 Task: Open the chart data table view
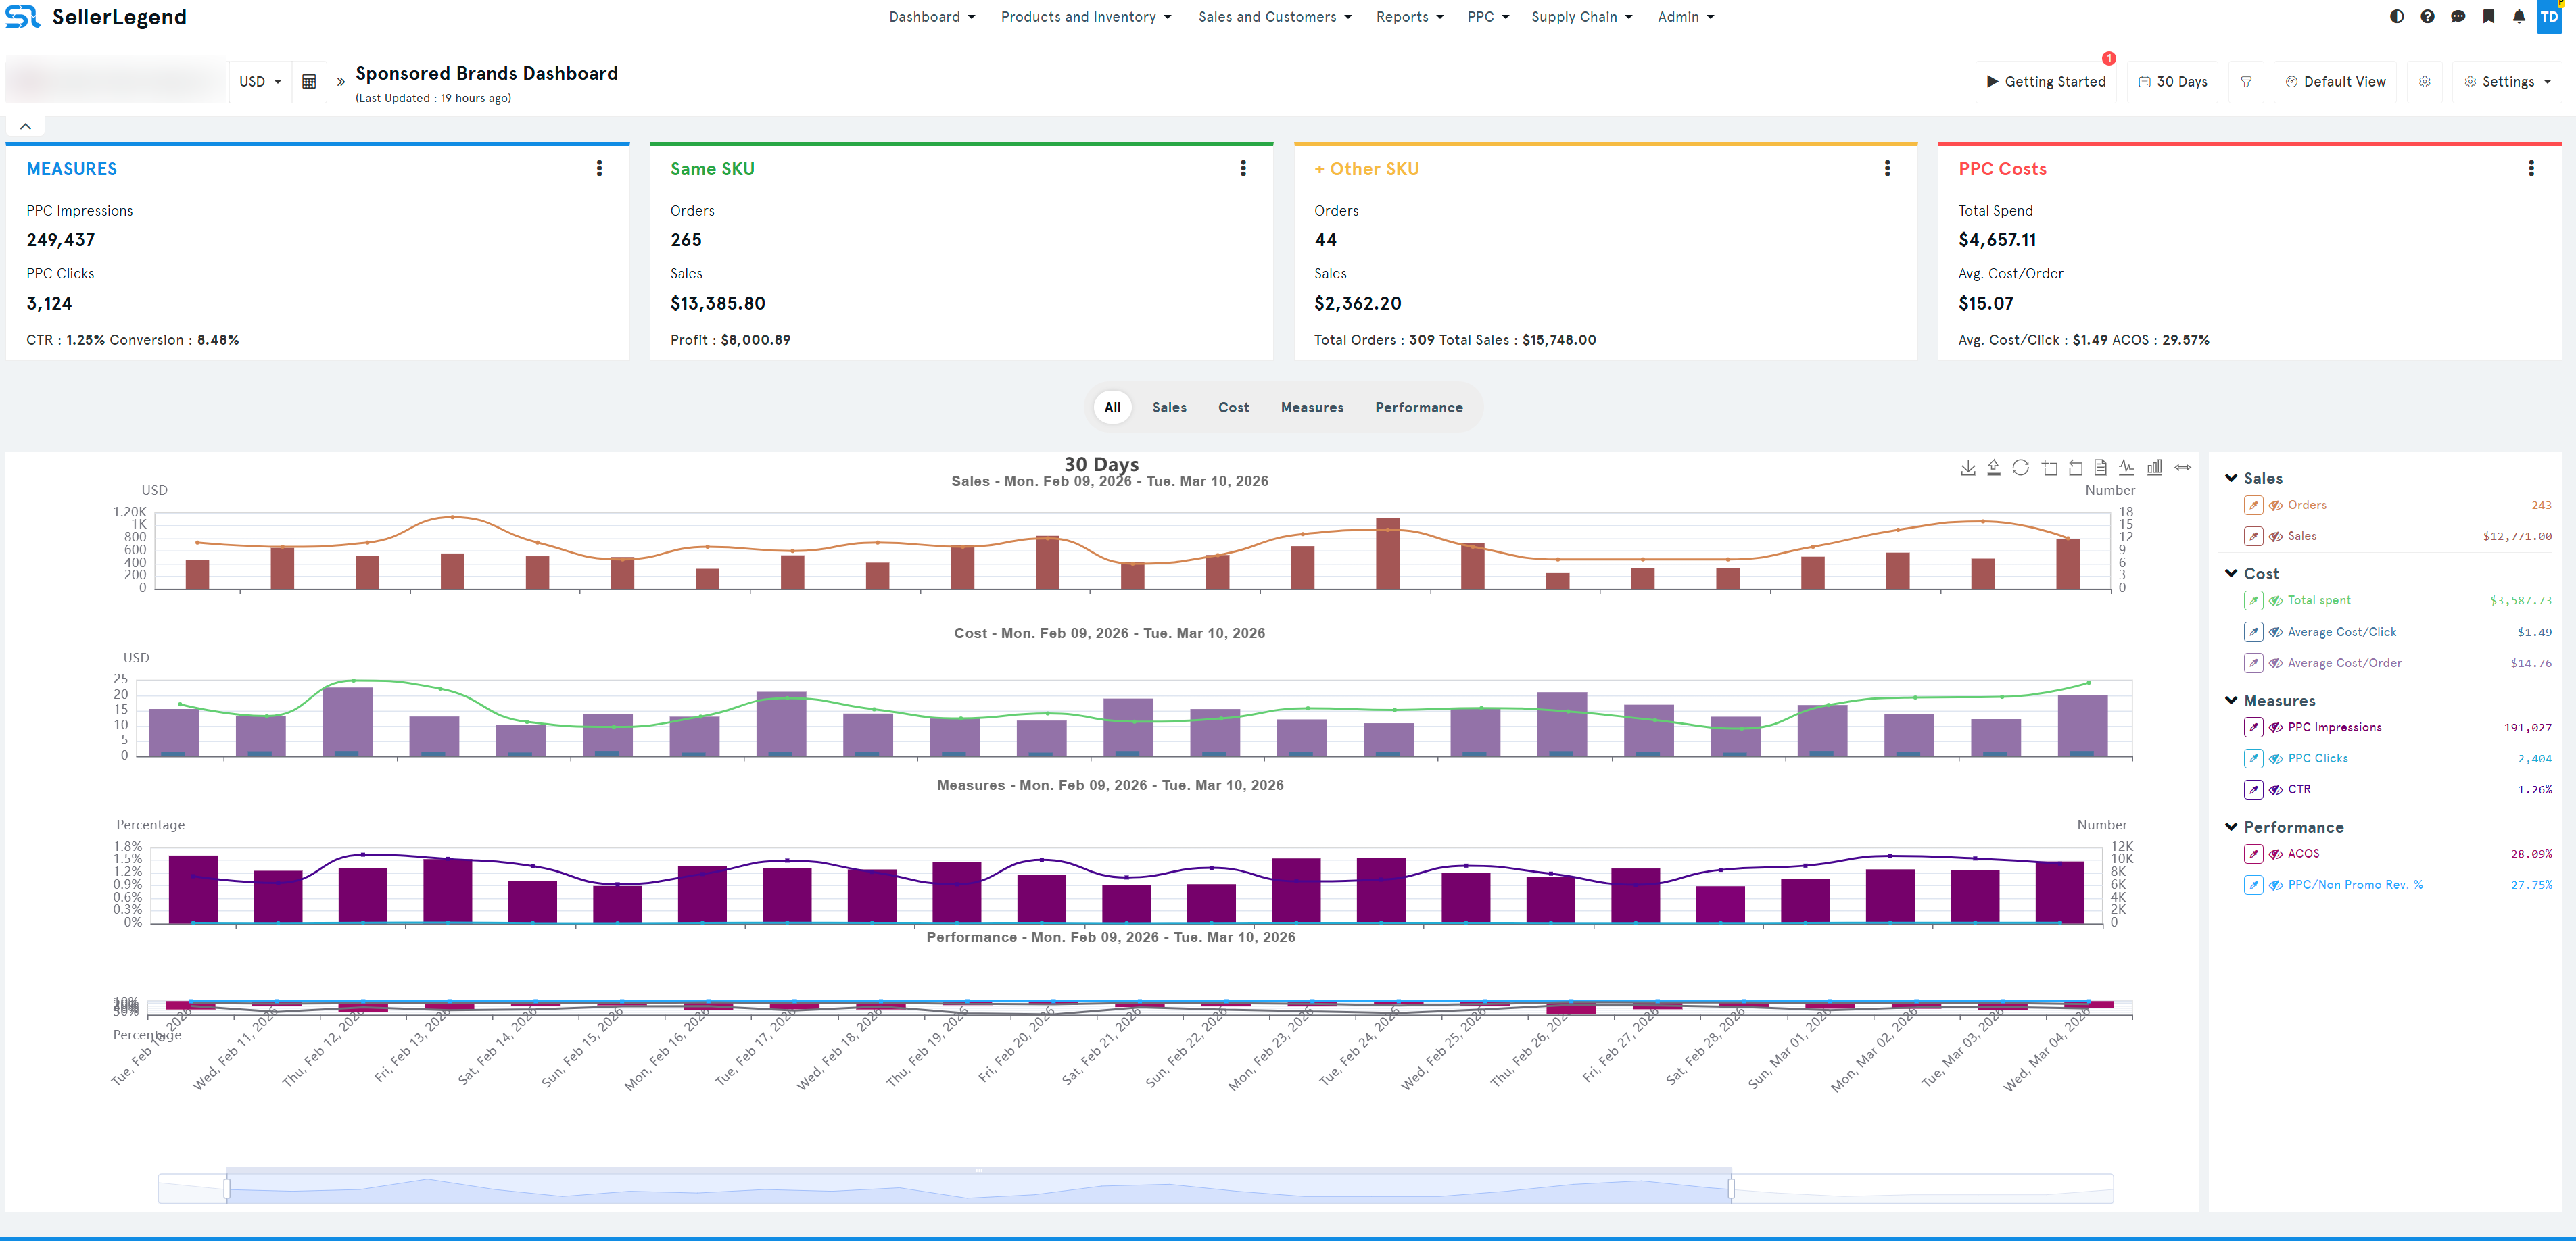pyautogui.click(x=2101, y=467)
